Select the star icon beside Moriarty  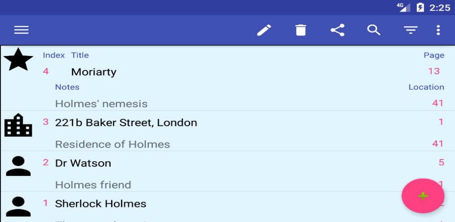point(18,59)
